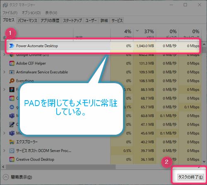Switch to the スタートアップ tab
Screen dimensions: 207x185
72,20
